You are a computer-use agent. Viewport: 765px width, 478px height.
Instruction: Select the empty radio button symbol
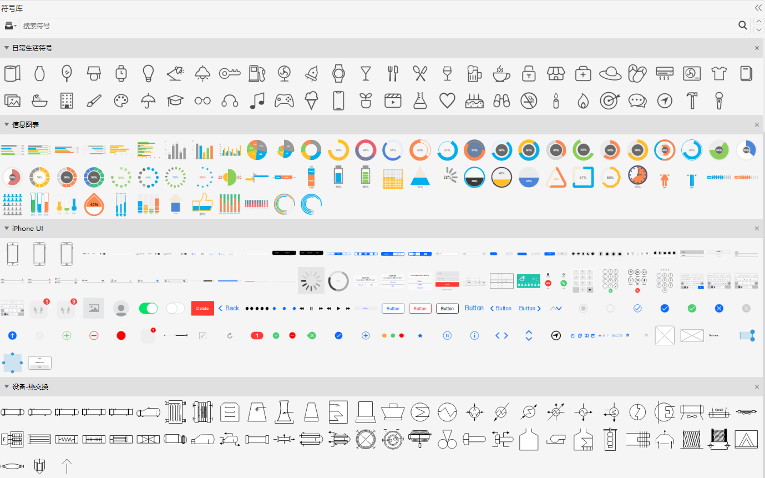click(x=610, y=308)
